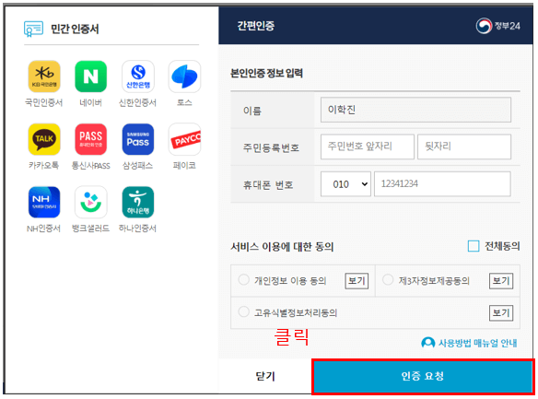The image size is (538, 399).
Task: Click the 이름 input field
Action: [415, 110]
